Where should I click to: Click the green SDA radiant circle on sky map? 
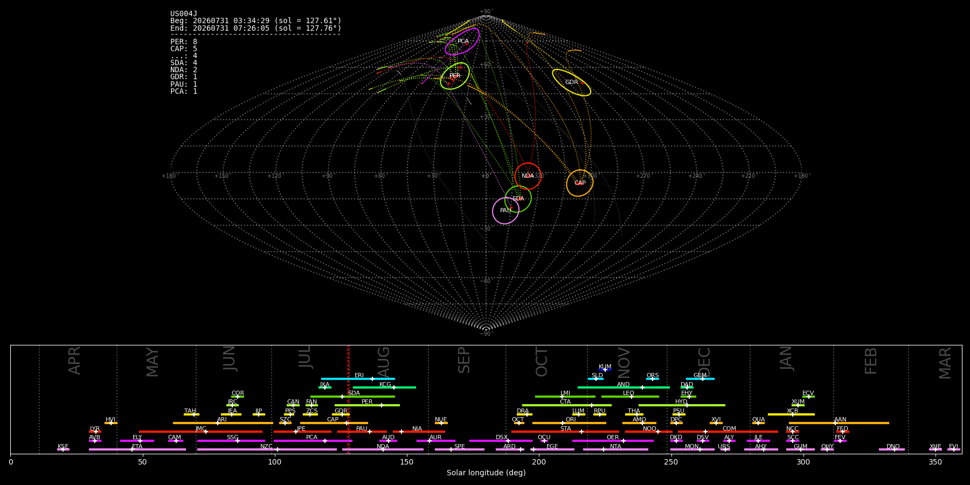pyautogui.click(x=518, y=199)
